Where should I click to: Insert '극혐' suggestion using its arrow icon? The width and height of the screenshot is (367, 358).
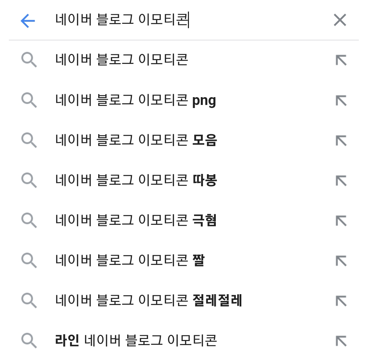point(340,221)
